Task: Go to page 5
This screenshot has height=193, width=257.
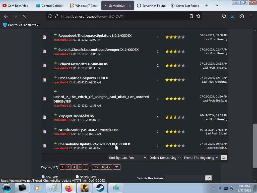Action: tap(85, 167)
